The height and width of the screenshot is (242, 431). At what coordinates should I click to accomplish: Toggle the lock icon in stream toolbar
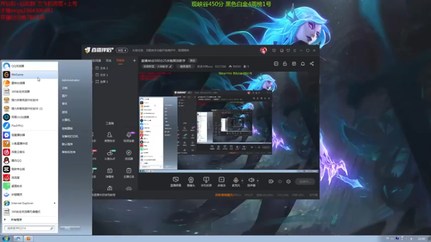(285, 63)
